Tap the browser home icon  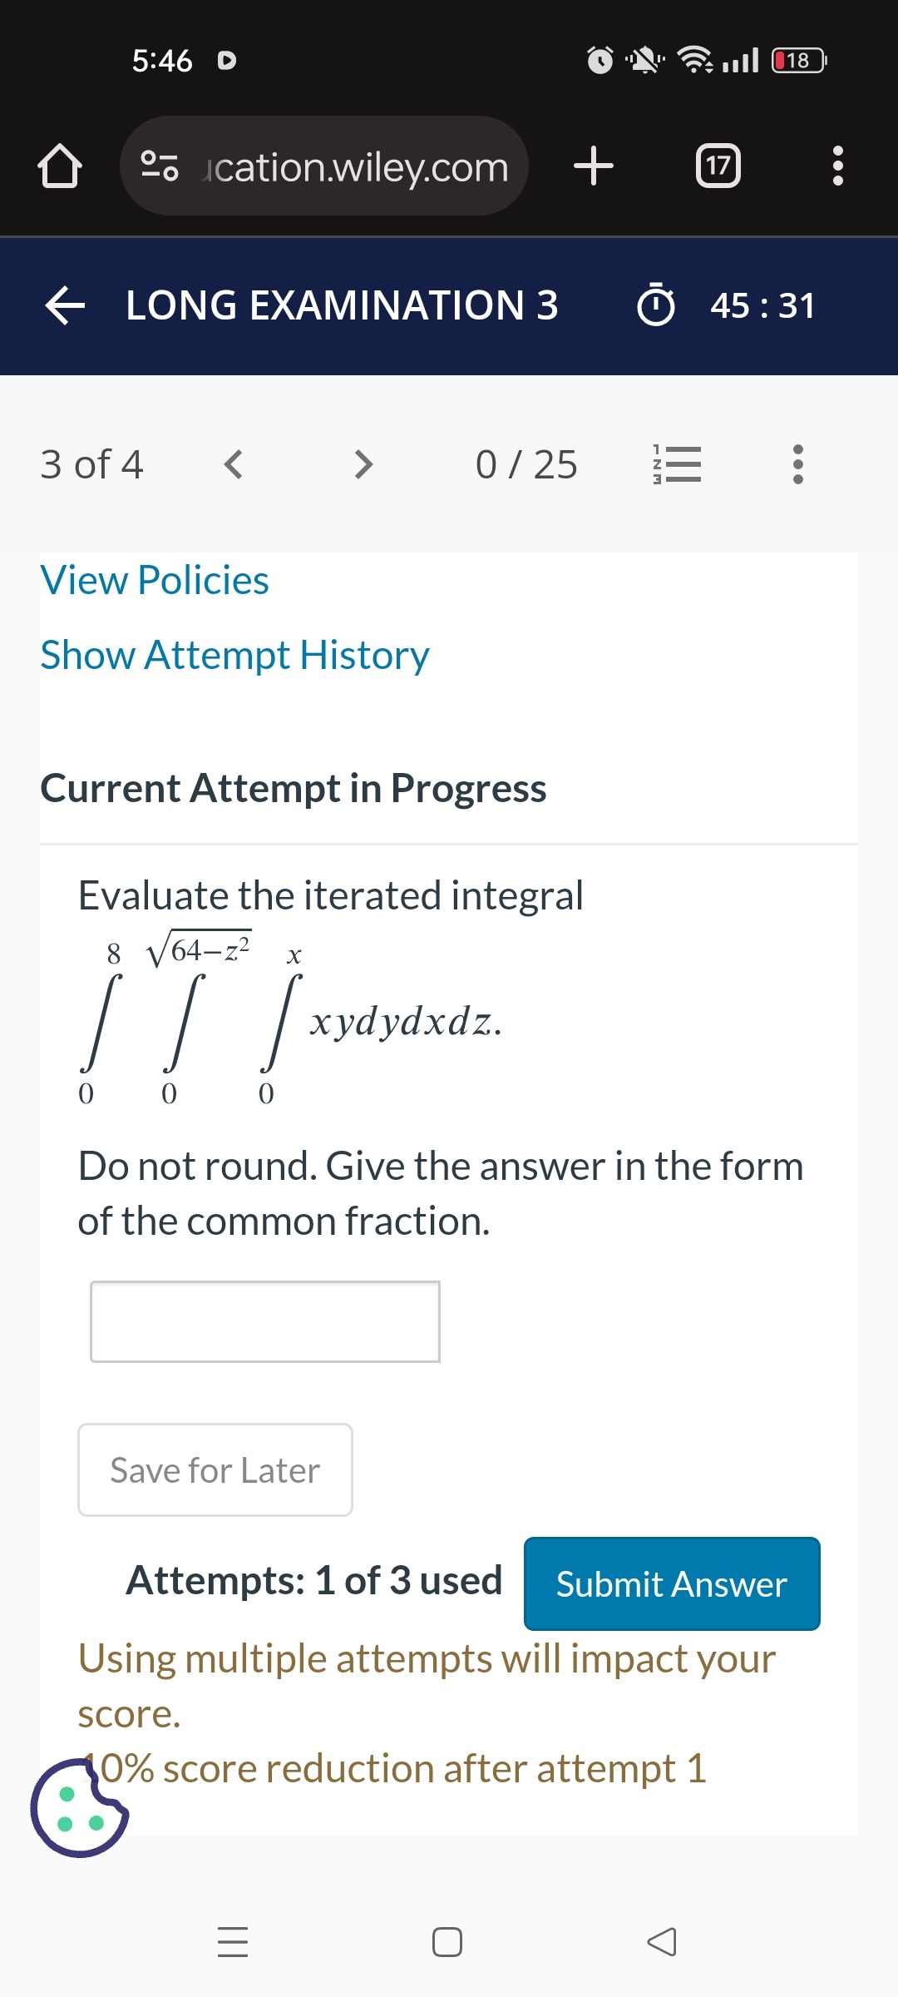(60, 166)
